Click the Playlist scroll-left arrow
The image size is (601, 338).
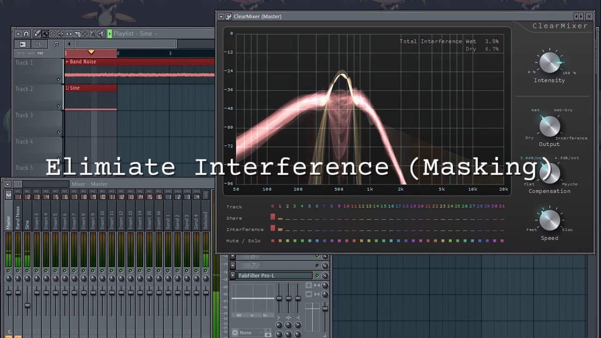click(x=69, y=44)
